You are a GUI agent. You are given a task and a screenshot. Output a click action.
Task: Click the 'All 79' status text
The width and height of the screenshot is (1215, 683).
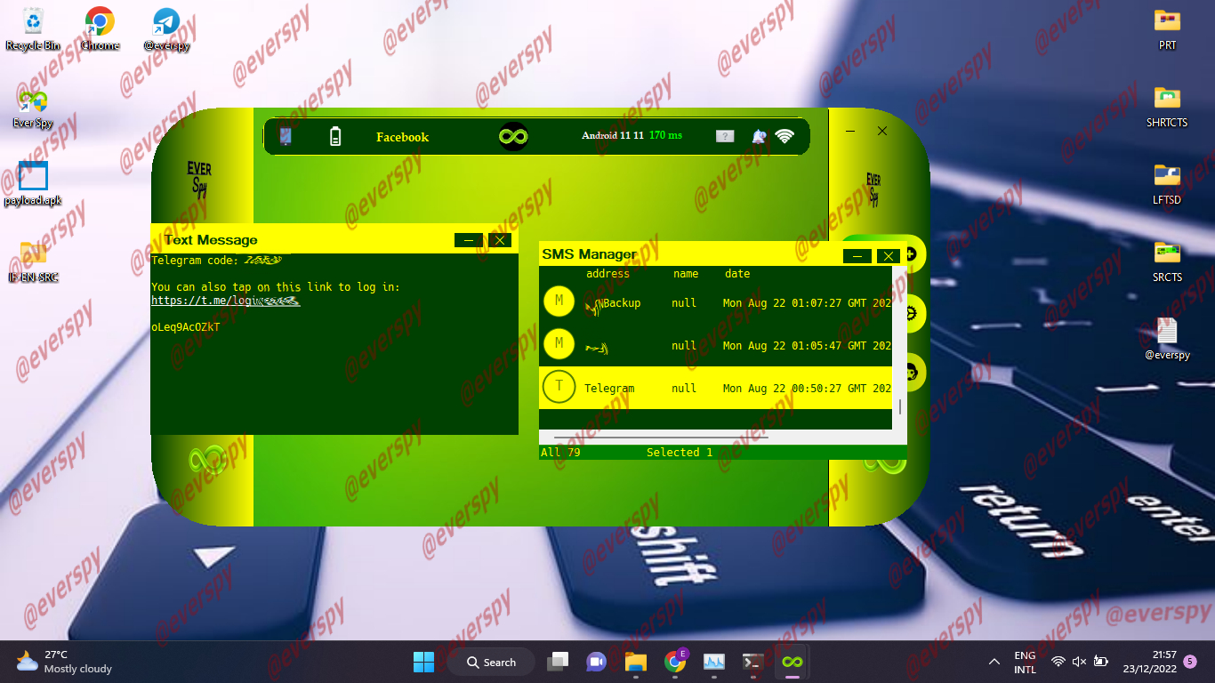(560, 453)
